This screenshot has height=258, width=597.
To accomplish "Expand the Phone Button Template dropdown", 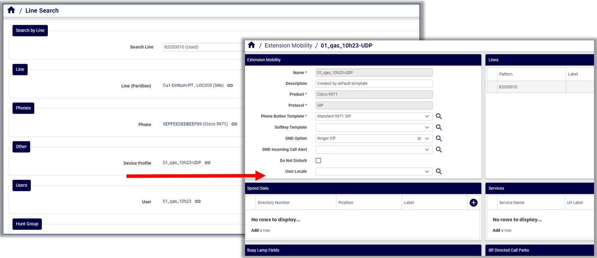I will [x=427, y=116].
